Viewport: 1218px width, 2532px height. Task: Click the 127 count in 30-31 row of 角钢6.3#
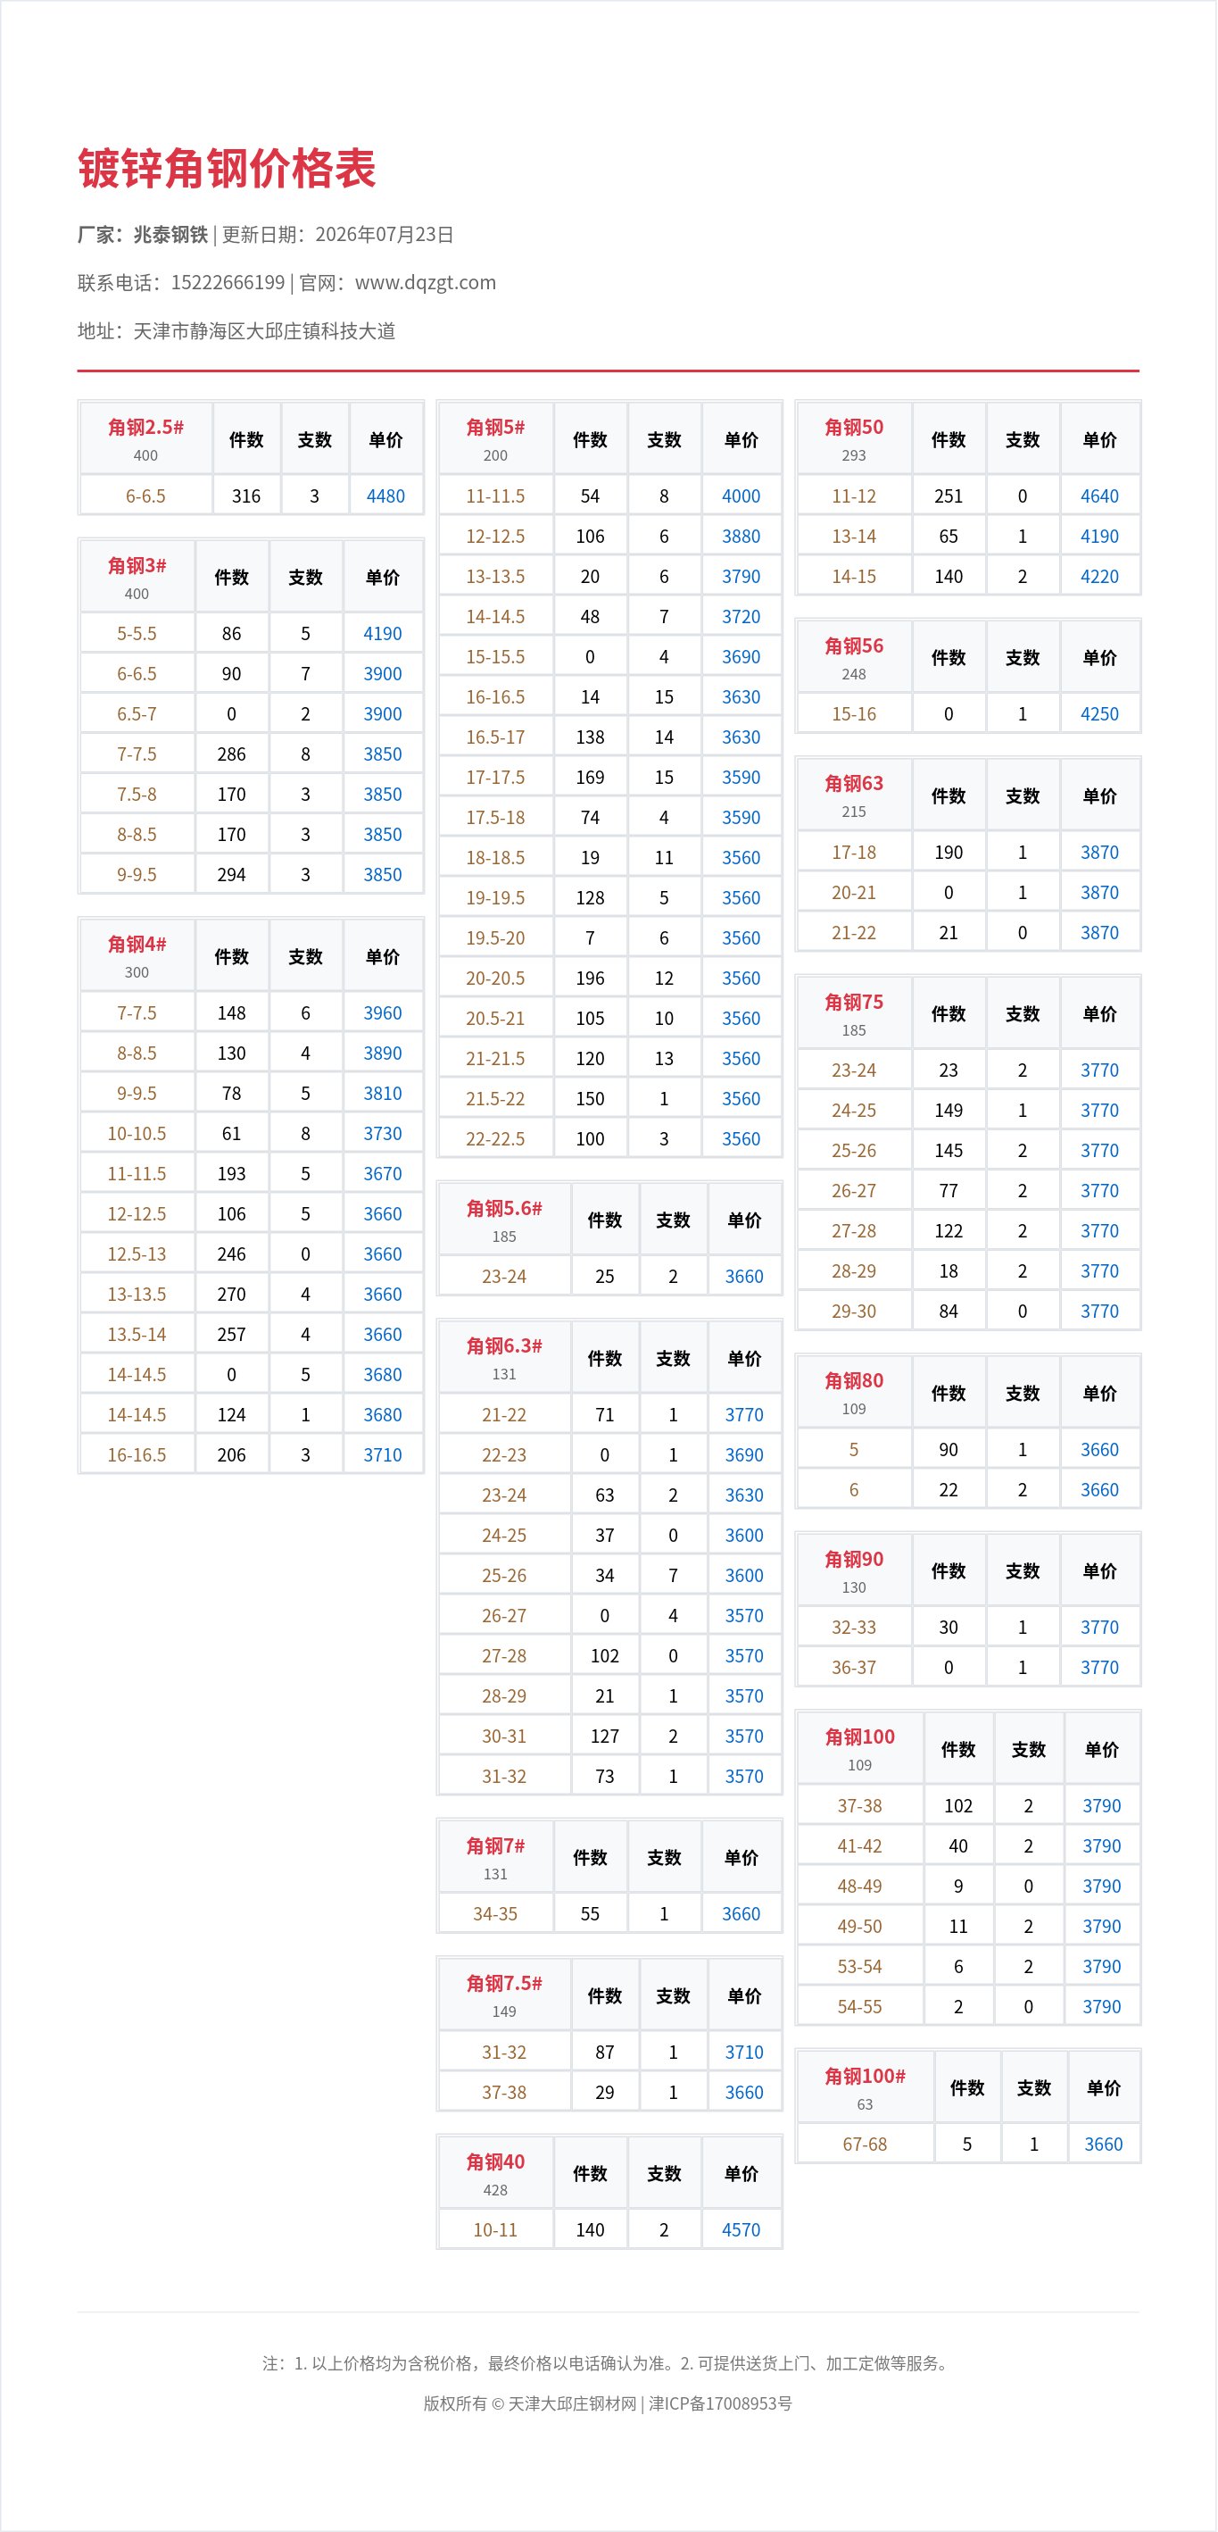point(605,1736)
